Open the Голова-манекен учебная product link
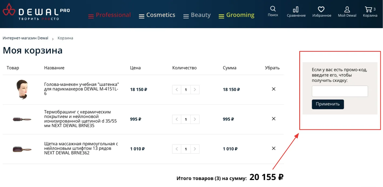383x187 pixels. (x=82, y=89)
